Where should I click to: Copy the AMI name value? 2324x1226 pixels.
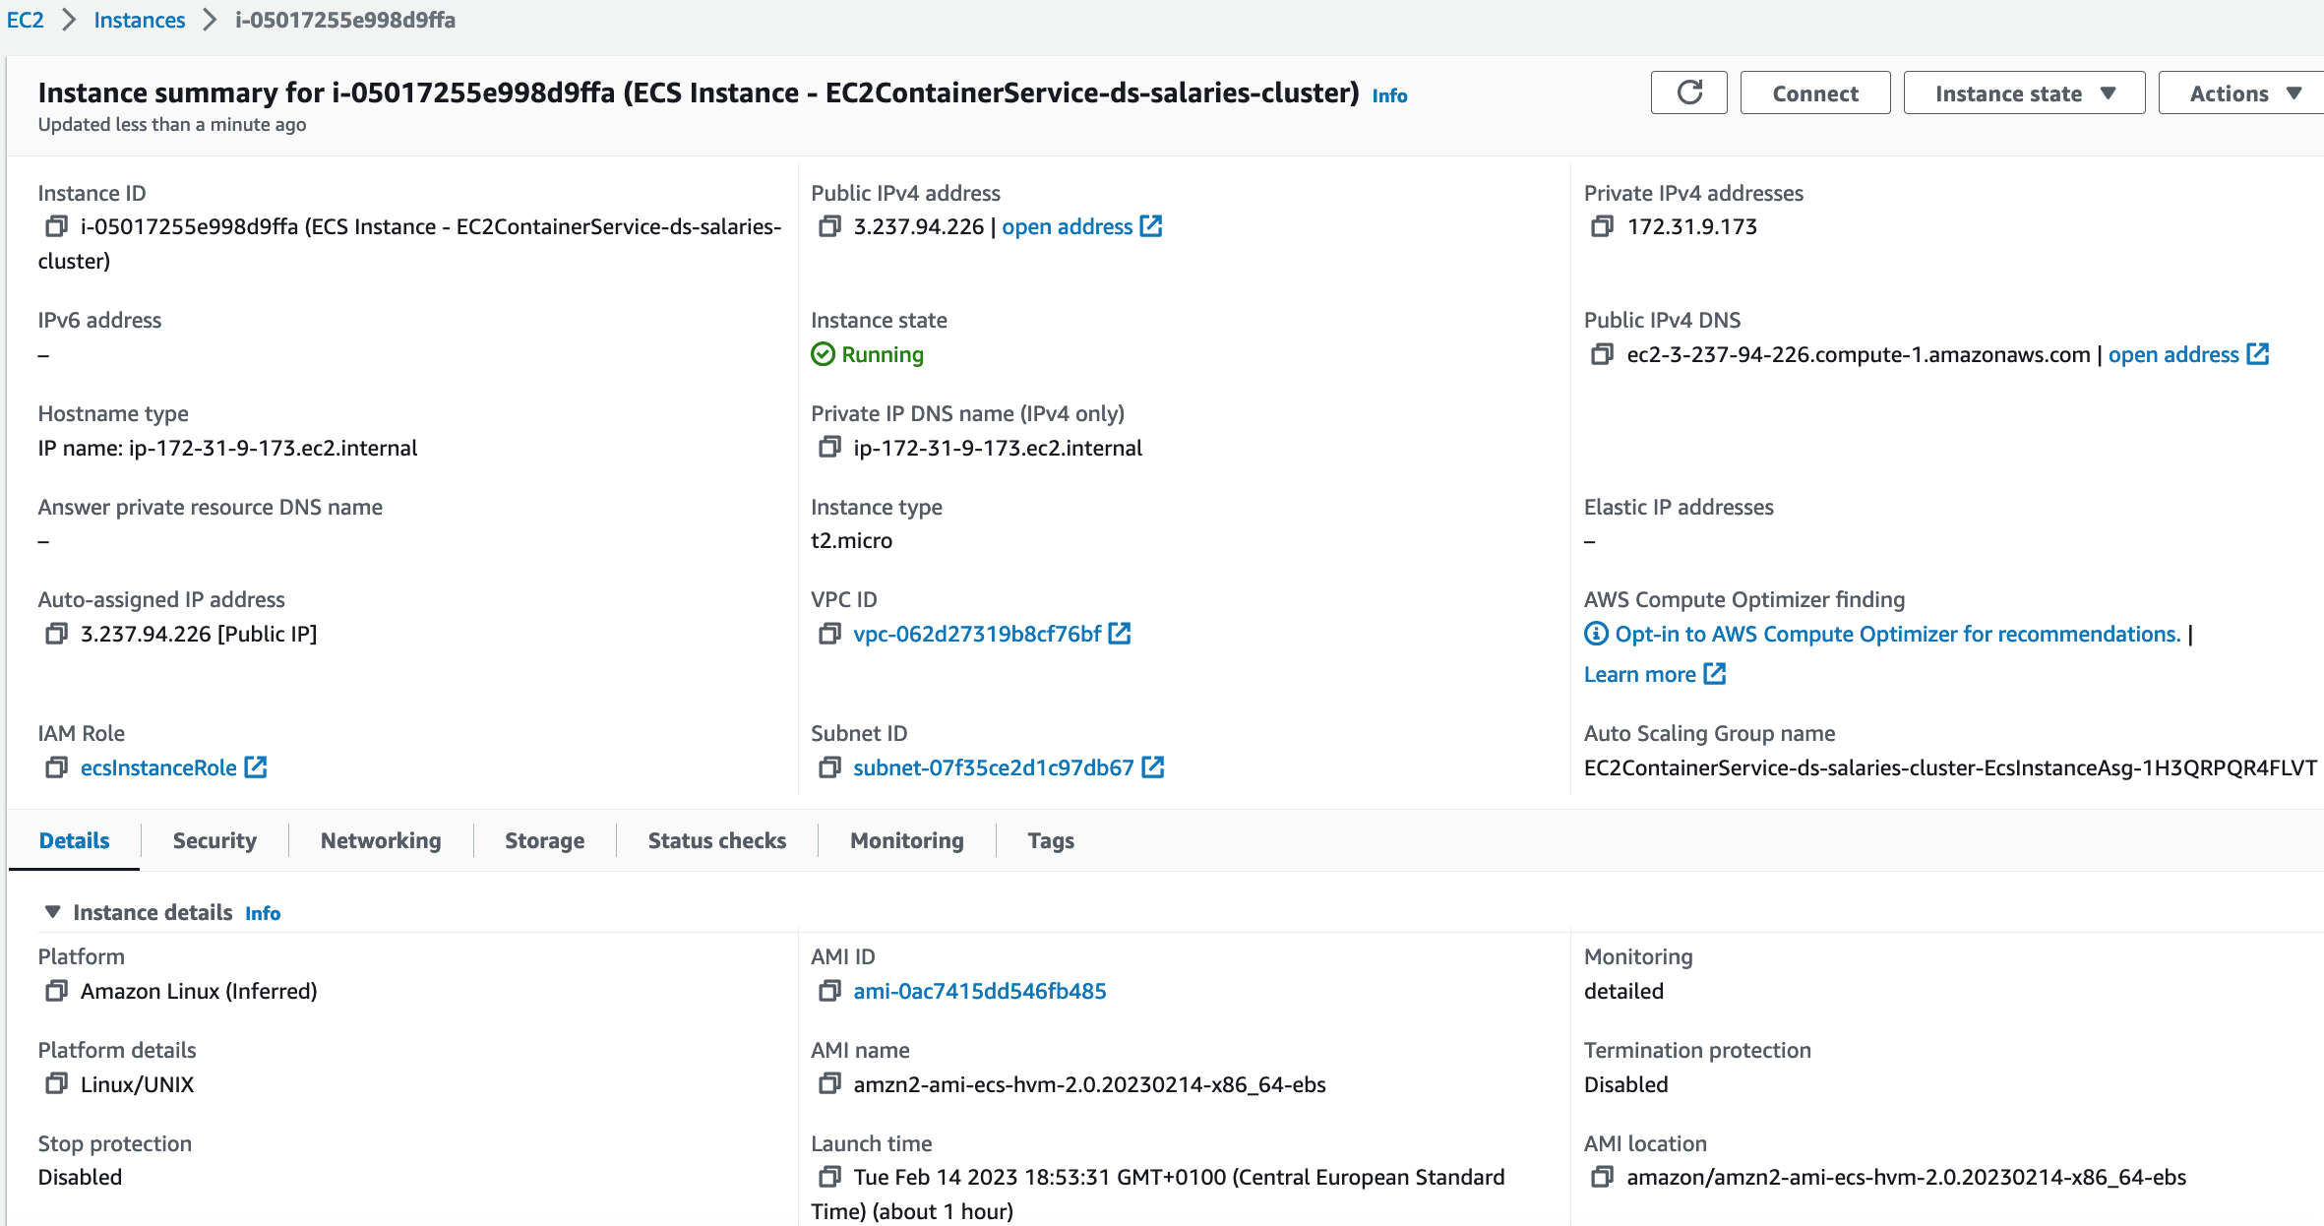tap(829, 1084)
